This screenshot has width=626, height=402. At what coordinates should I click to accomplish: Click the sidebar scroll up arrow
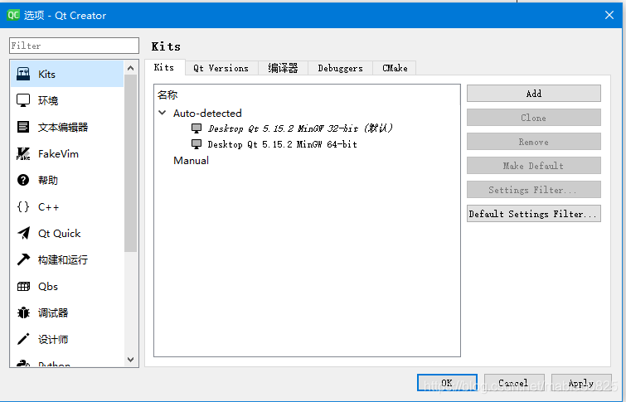point(130,68)
